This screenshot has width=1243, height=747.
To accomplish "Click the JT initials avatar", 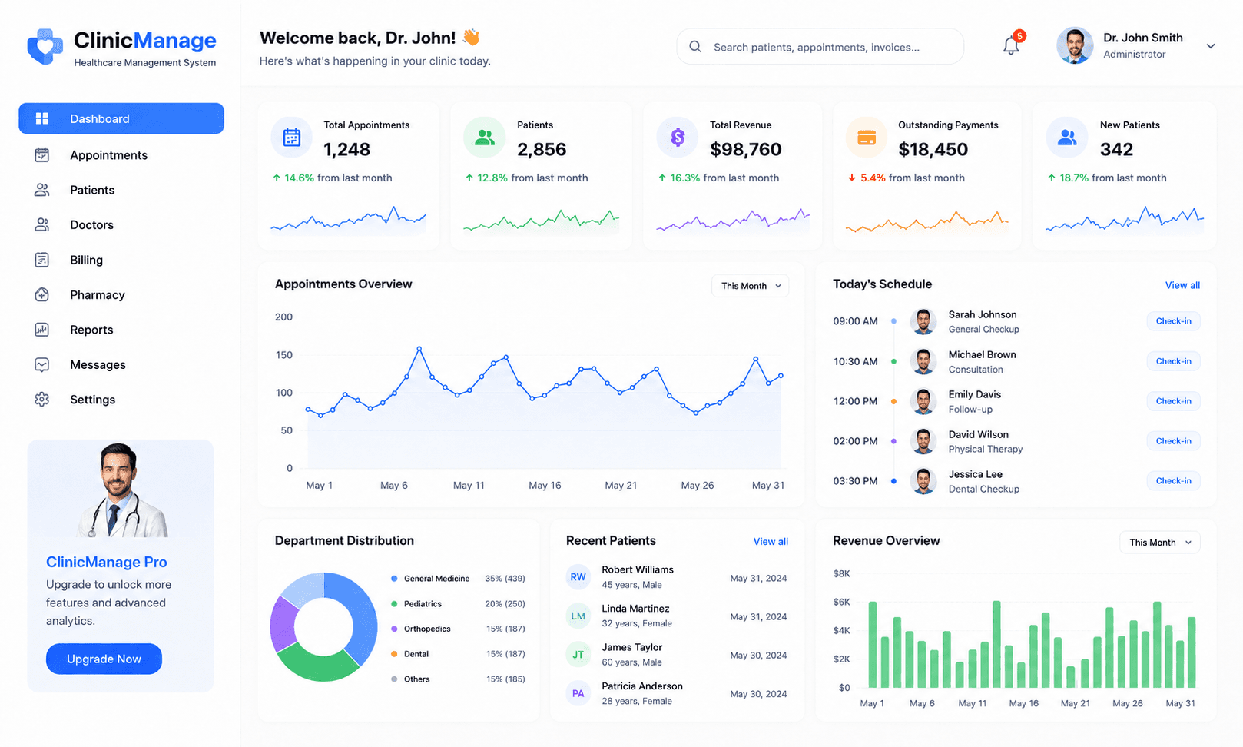I will pos(578,655).
